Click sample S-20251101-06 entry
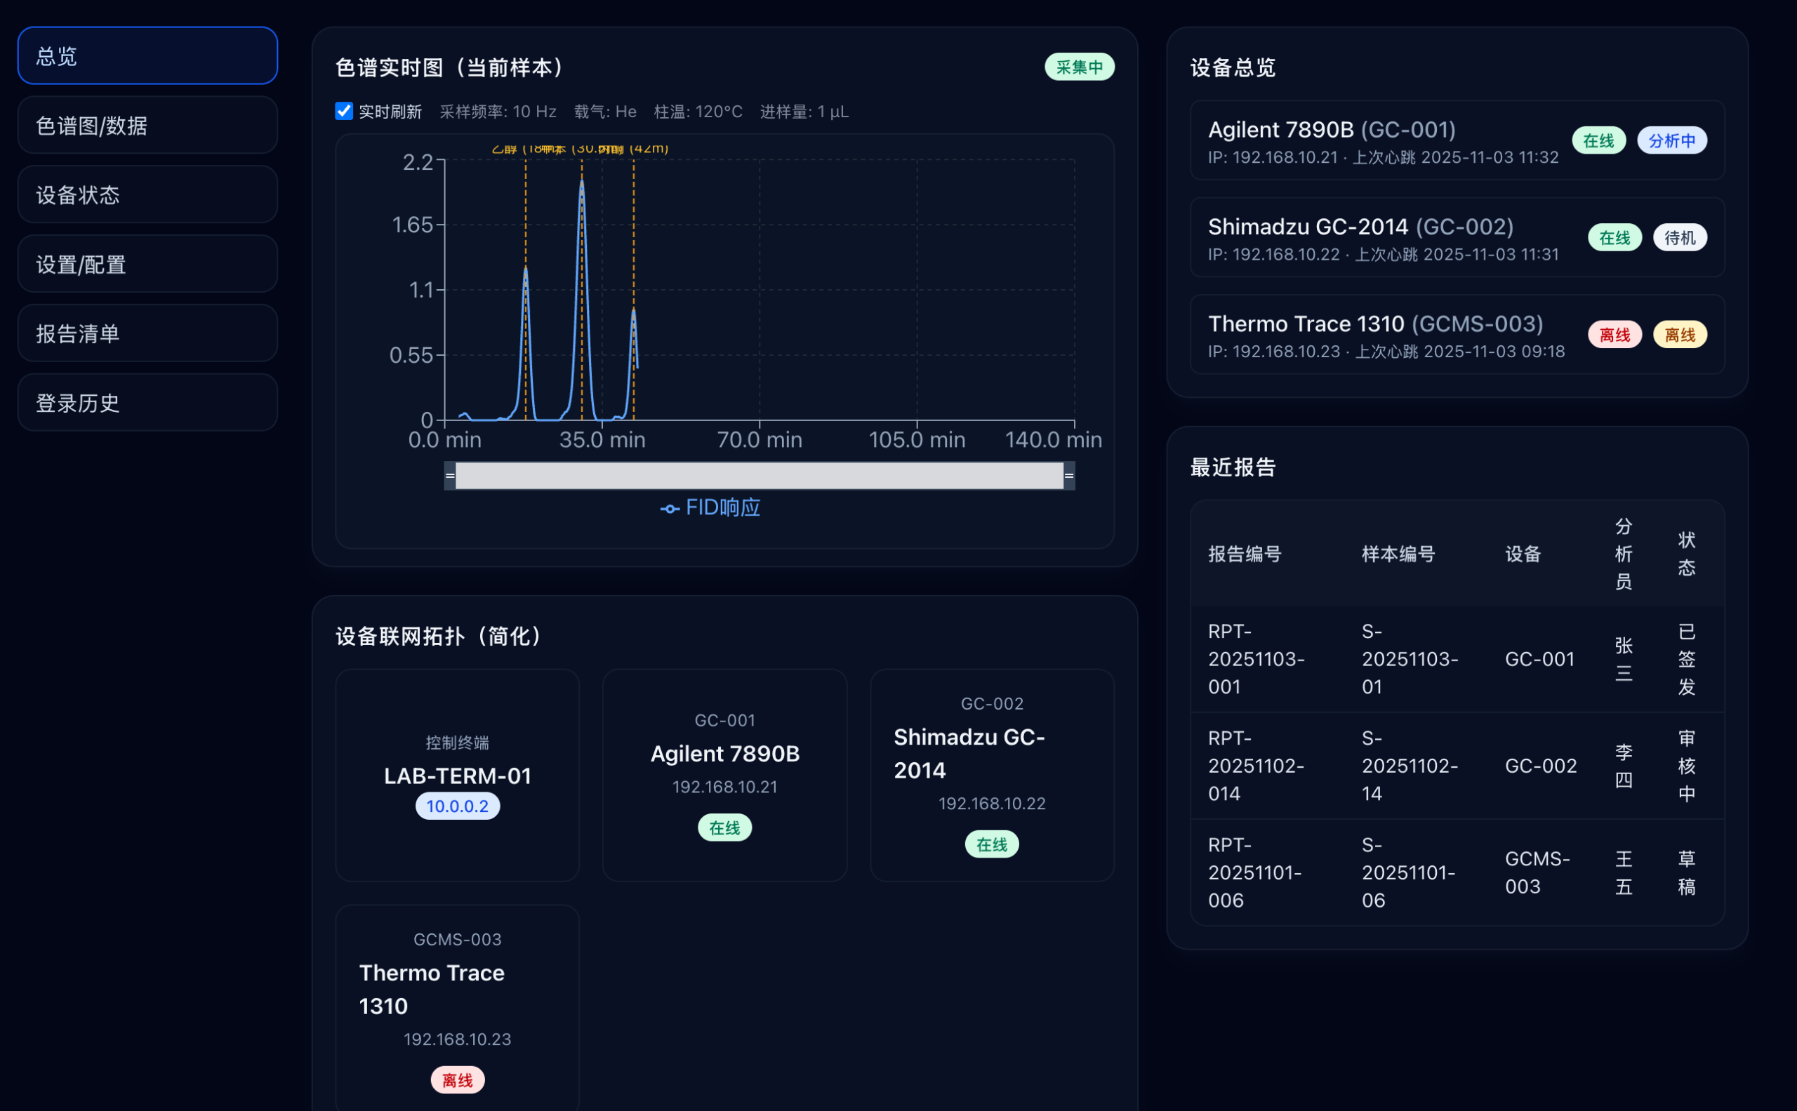The width and height of the screenshot is (1797, 1111). click(1410, 872)
